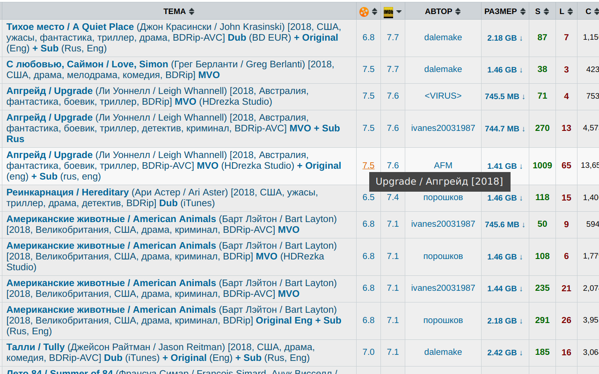Click seeders count 185

click(542, 352)
